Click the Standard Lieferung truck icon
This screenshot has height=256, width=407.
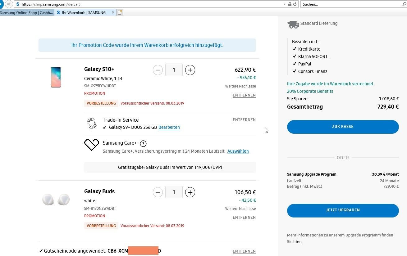[293, 25]
